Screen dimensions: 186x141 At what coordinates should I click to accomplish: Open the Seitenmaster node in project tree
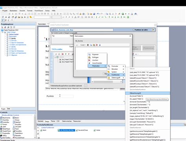point(14,34)
